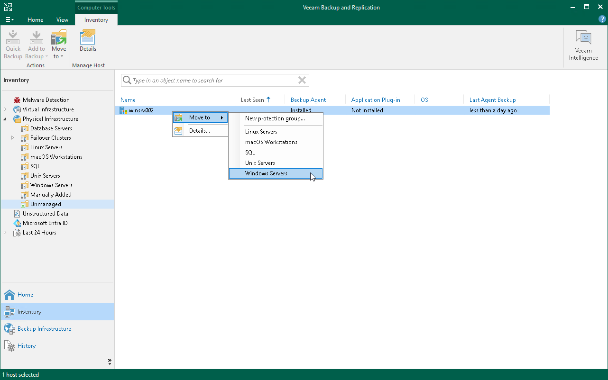Sort by the Name column header
608x380 pixels.
point(128,100)
